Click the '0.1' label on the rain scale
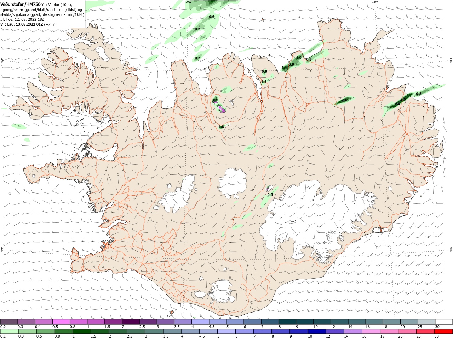 tap(3, 337)
